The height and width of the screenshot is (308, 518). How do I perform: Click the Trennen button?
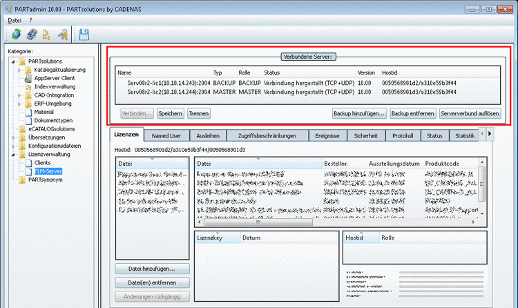click(198, 114)
